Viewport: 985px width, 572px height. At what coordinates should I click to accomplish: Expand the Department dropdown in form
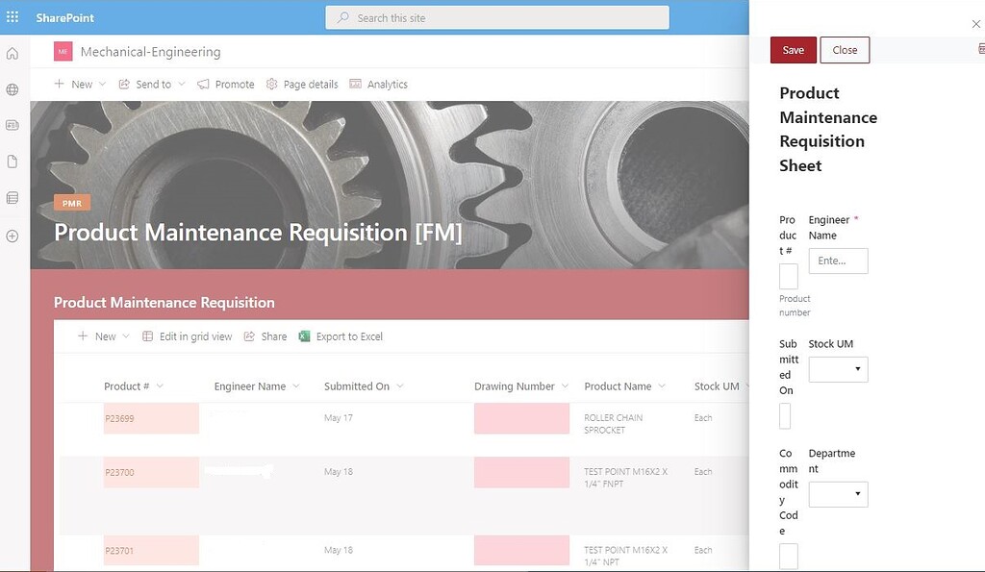[x=838, y=494]
